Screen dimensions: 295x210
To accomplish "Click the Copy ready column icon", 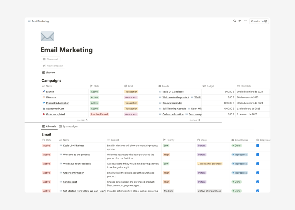I will click(257, 140).
